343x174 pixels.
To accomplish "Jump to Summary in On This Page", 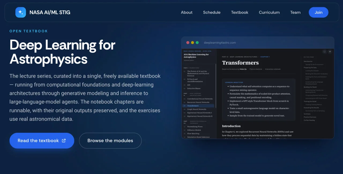I will click(x=307, y=114).
